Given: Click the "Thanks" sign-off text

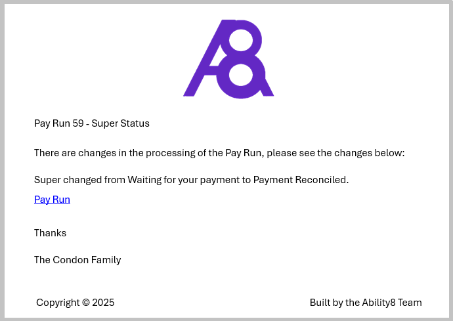Looking at the screenshot, I should coord(50,233).
